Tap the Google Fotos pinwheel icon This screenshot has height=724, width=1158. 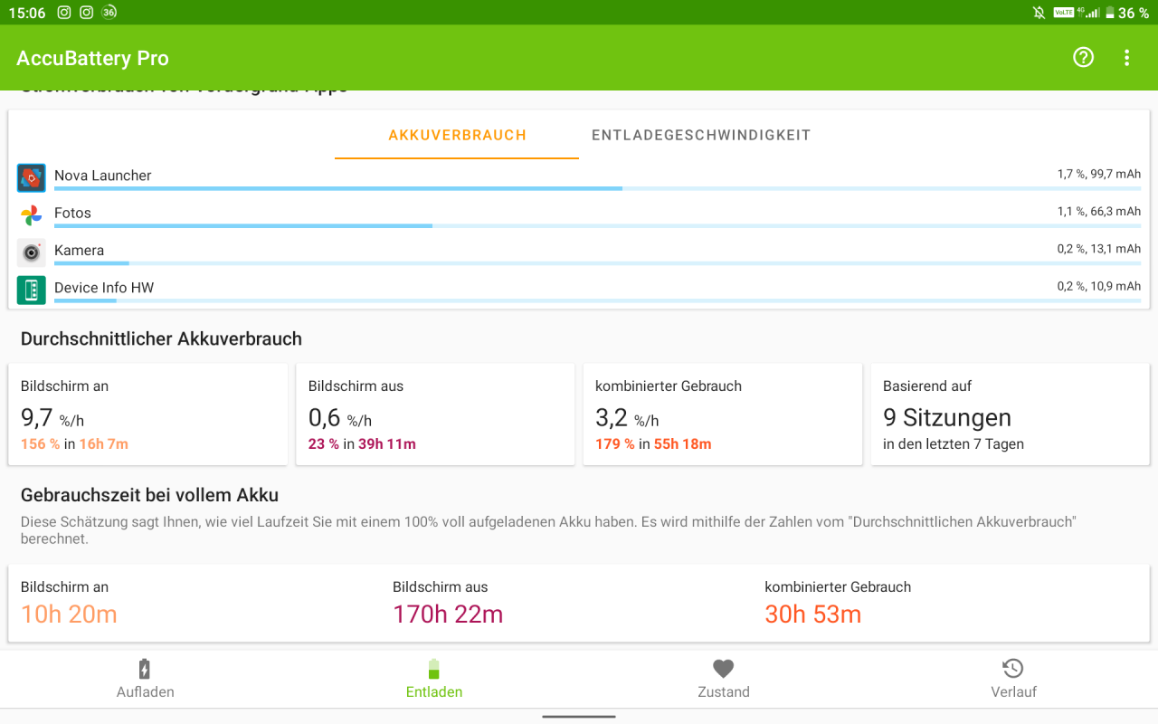(31, 215)
